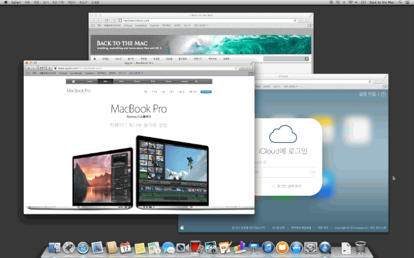Image resolution: width=414 pixels, height=258 pixels.
Task: Open iTunes music note icon
Action: click(x=268, y=248)
